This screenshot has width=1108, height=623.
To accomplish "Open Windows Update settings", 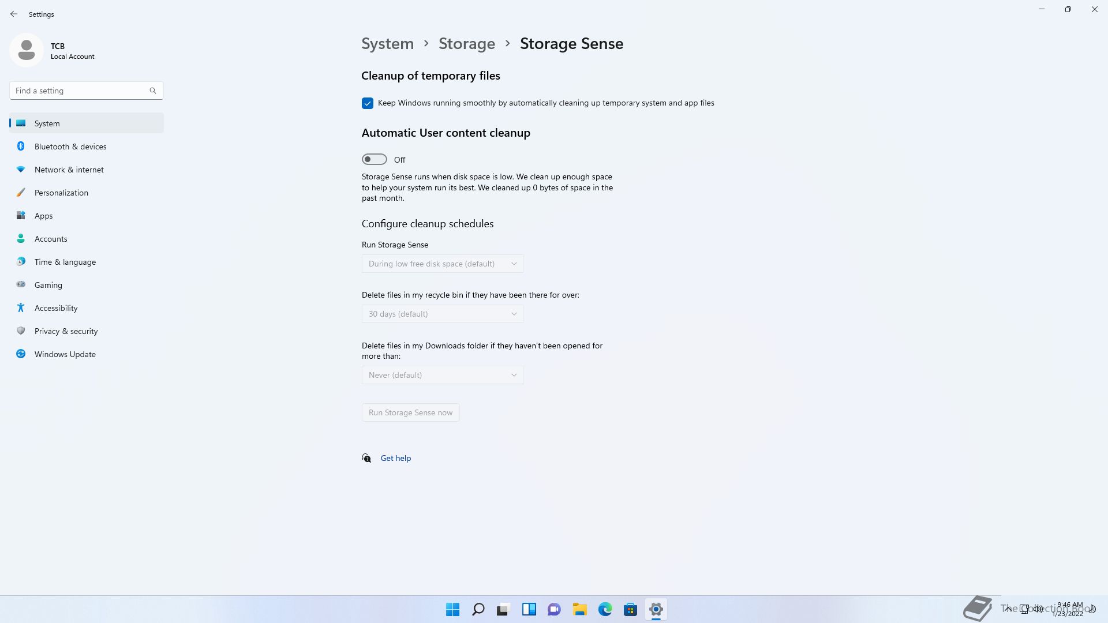I will click(x=87, y=354).
